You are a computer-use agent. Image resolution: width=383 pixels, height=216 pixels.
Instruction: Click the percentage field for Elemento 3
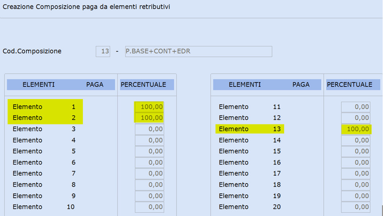click(149, 129)
